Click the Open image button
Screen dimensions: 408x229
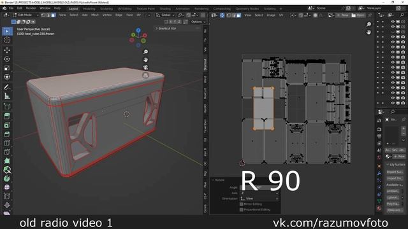358,15
